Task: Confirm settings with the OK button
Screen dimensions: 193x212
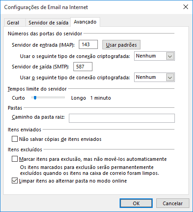Action: pyautogui.click(x=136, y=203)
